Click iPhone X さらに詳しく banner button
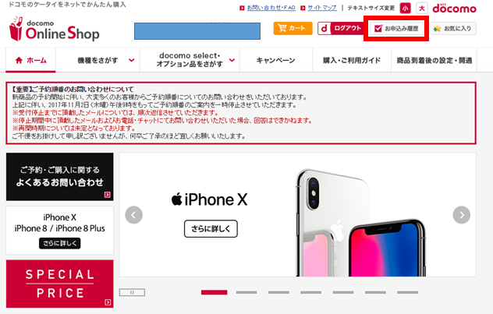493x314 pixels. point(211,228)
